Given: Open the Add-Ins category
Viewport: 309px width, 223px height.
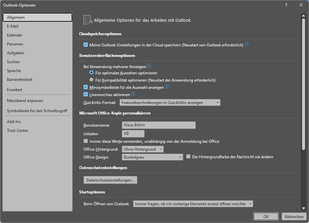Looking at the screenshot, I should [37, 121].
